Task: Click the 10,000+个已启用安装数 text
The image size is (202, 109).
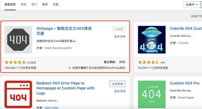Action: pos(153,68)
